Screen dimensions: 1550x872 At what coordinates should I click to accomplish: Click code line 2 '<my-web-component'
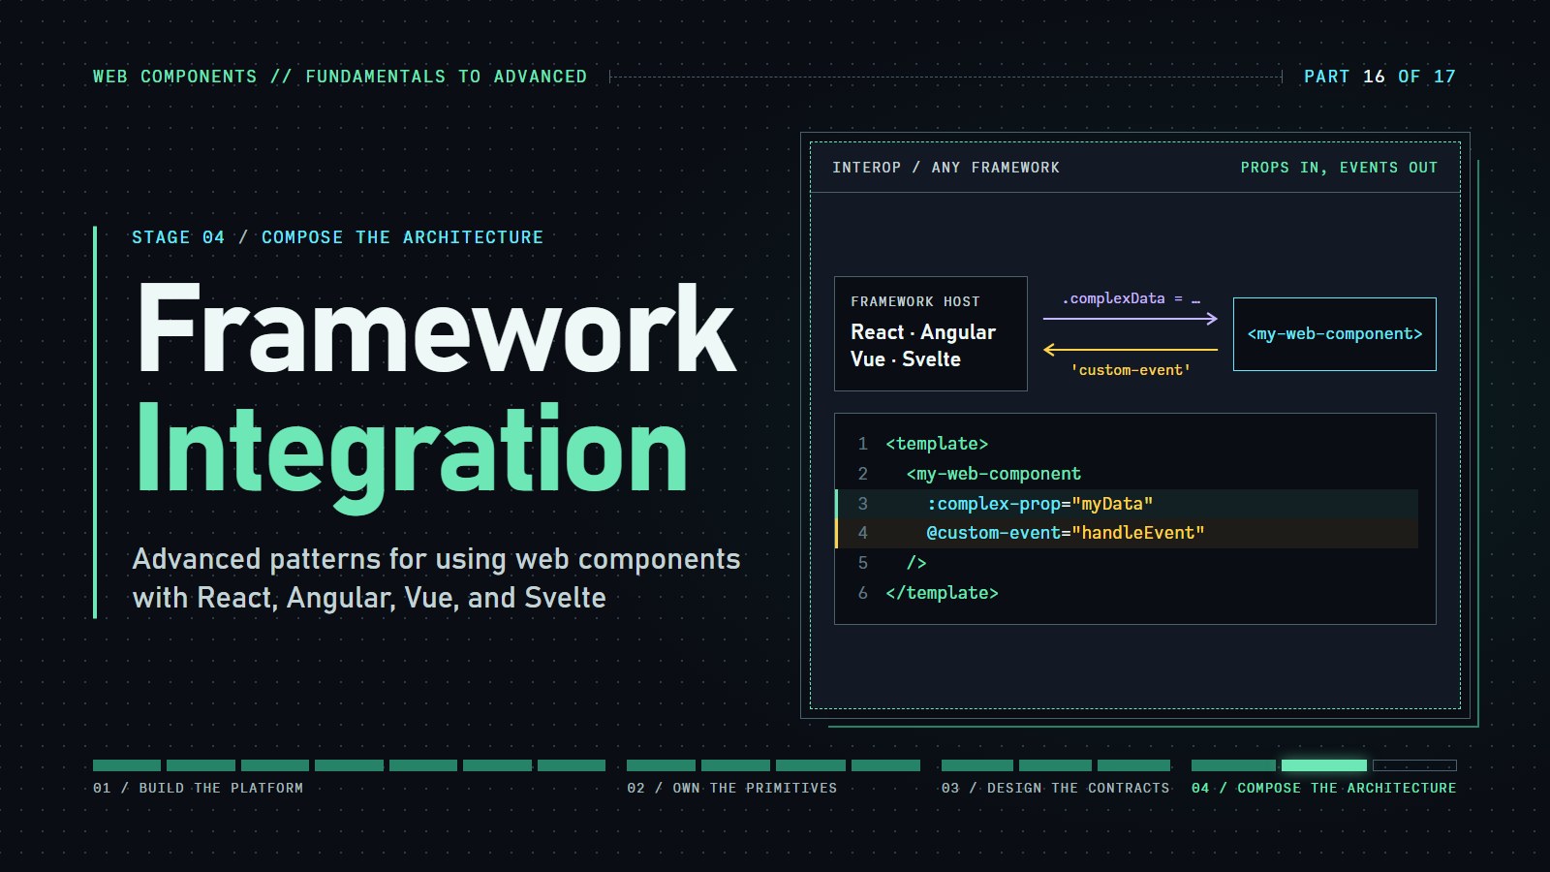(994, 474)
